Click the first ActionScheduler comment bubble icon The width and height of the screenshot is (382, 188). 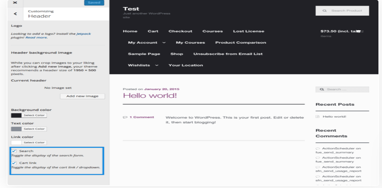coord(318,148)
